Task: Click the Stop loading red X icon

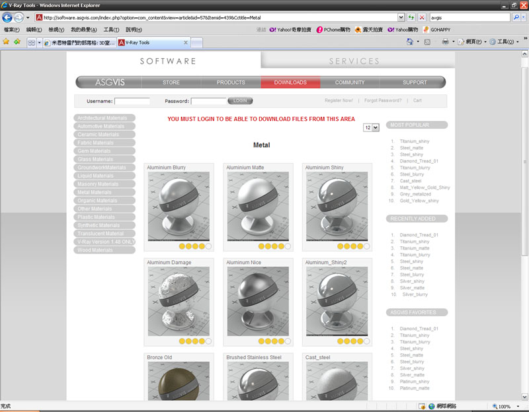Action: (422, 17)
